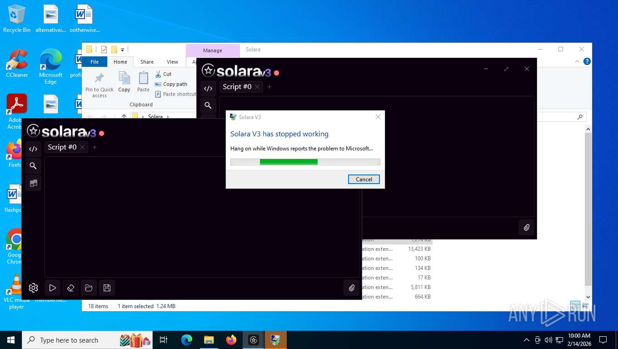Open search icon in front Solara sidebar

pyautogui.click(x=33, y=166)
